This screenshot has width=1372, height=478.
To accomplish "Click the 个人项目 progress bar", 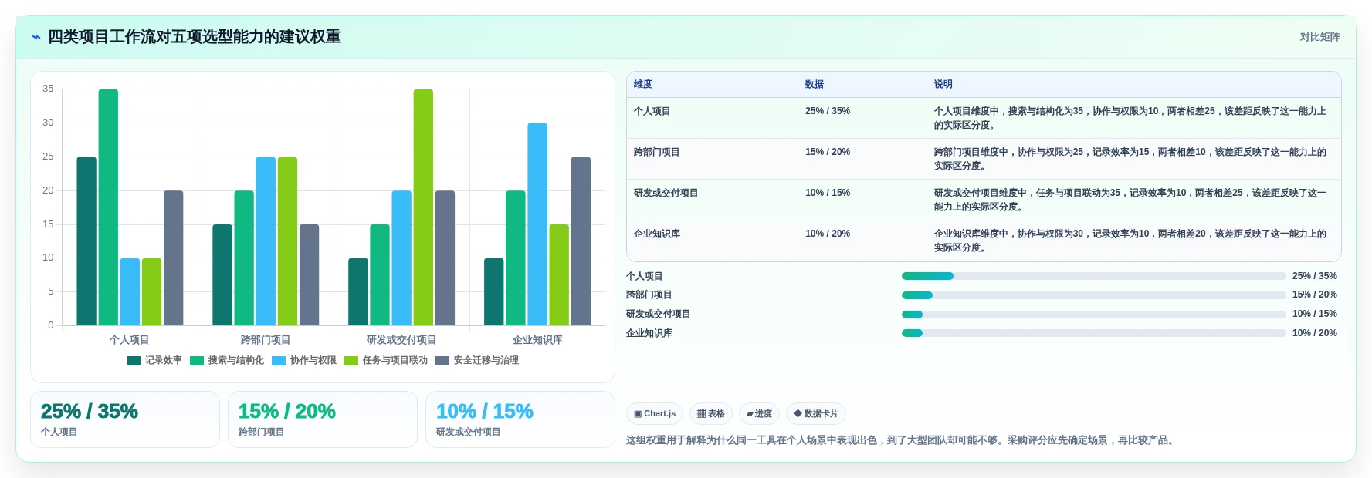I will 1094,276.
